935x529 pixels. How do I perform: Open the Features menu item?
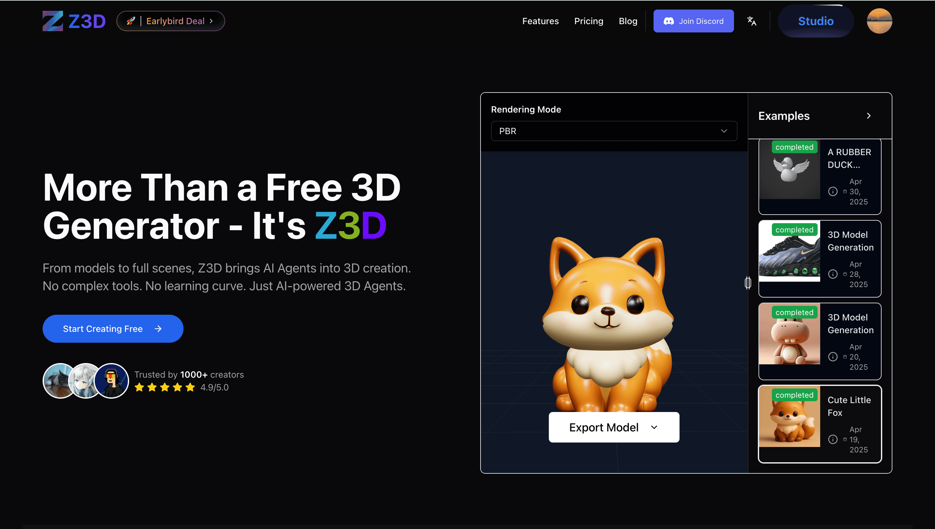tap(540, 21)
